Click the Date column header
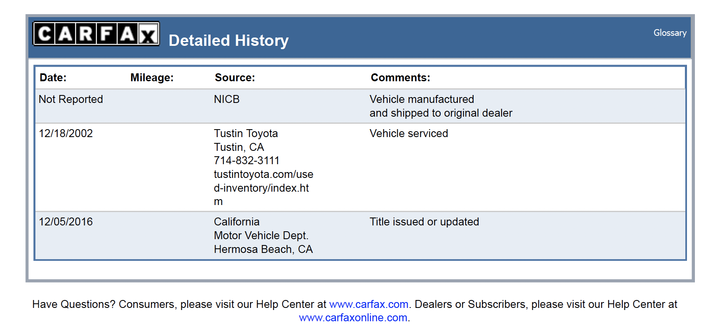Viewport: 722px width, 330px height. [53, 77]
